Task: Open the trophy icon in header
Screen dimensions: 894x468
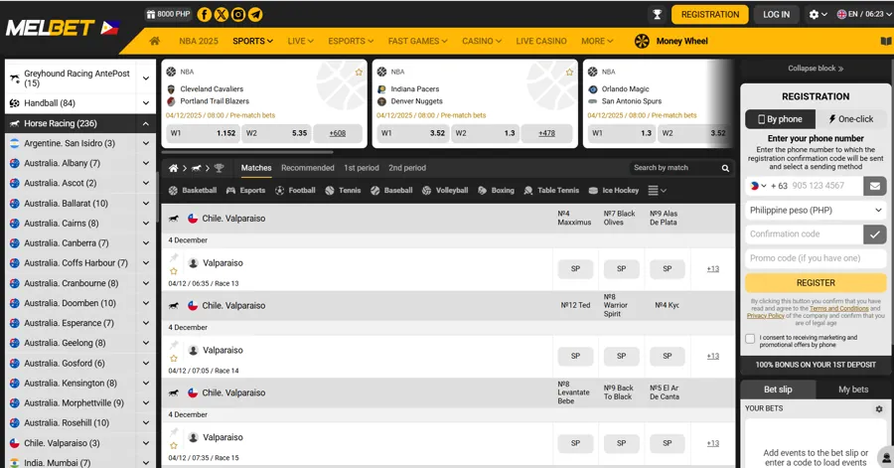Action: tap(657, 15)
